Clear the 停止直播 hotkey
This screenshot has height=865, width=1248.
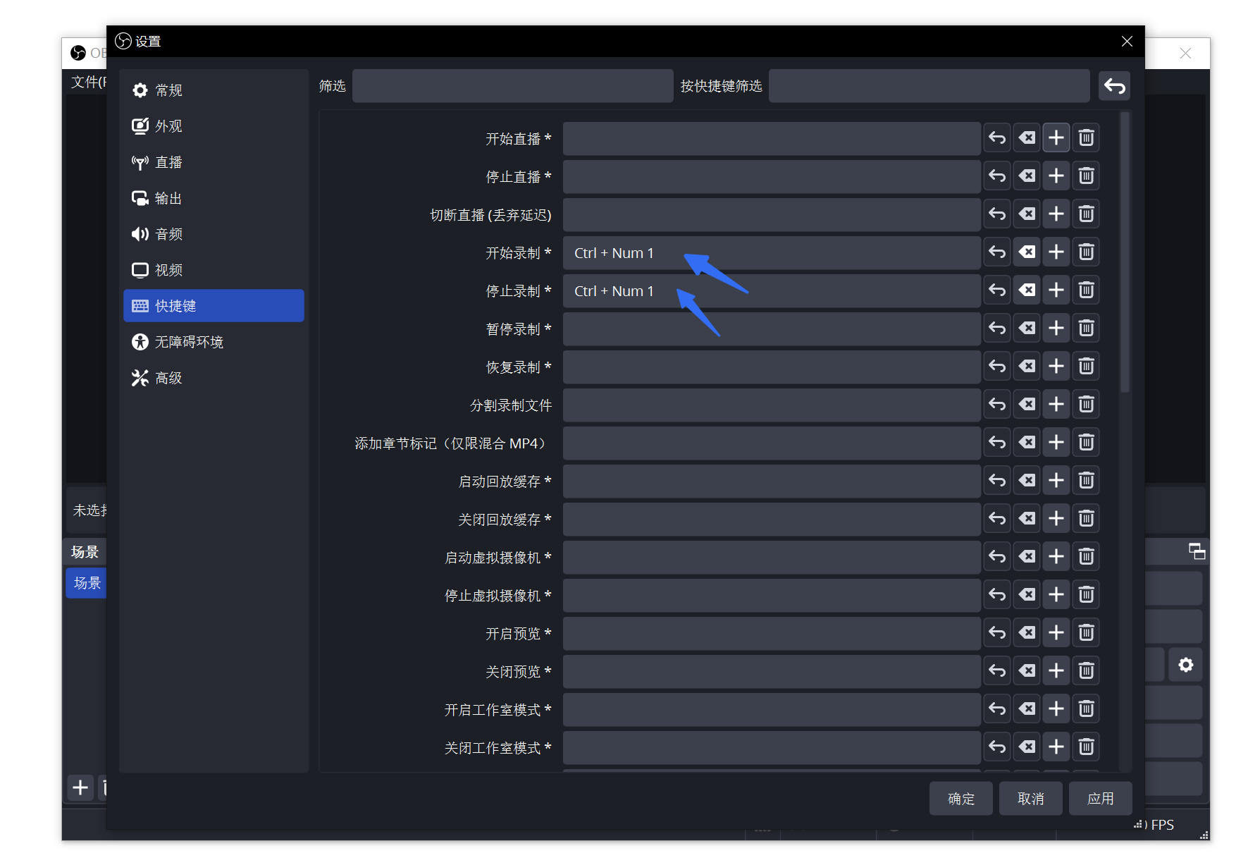[x=1027, y=176]
